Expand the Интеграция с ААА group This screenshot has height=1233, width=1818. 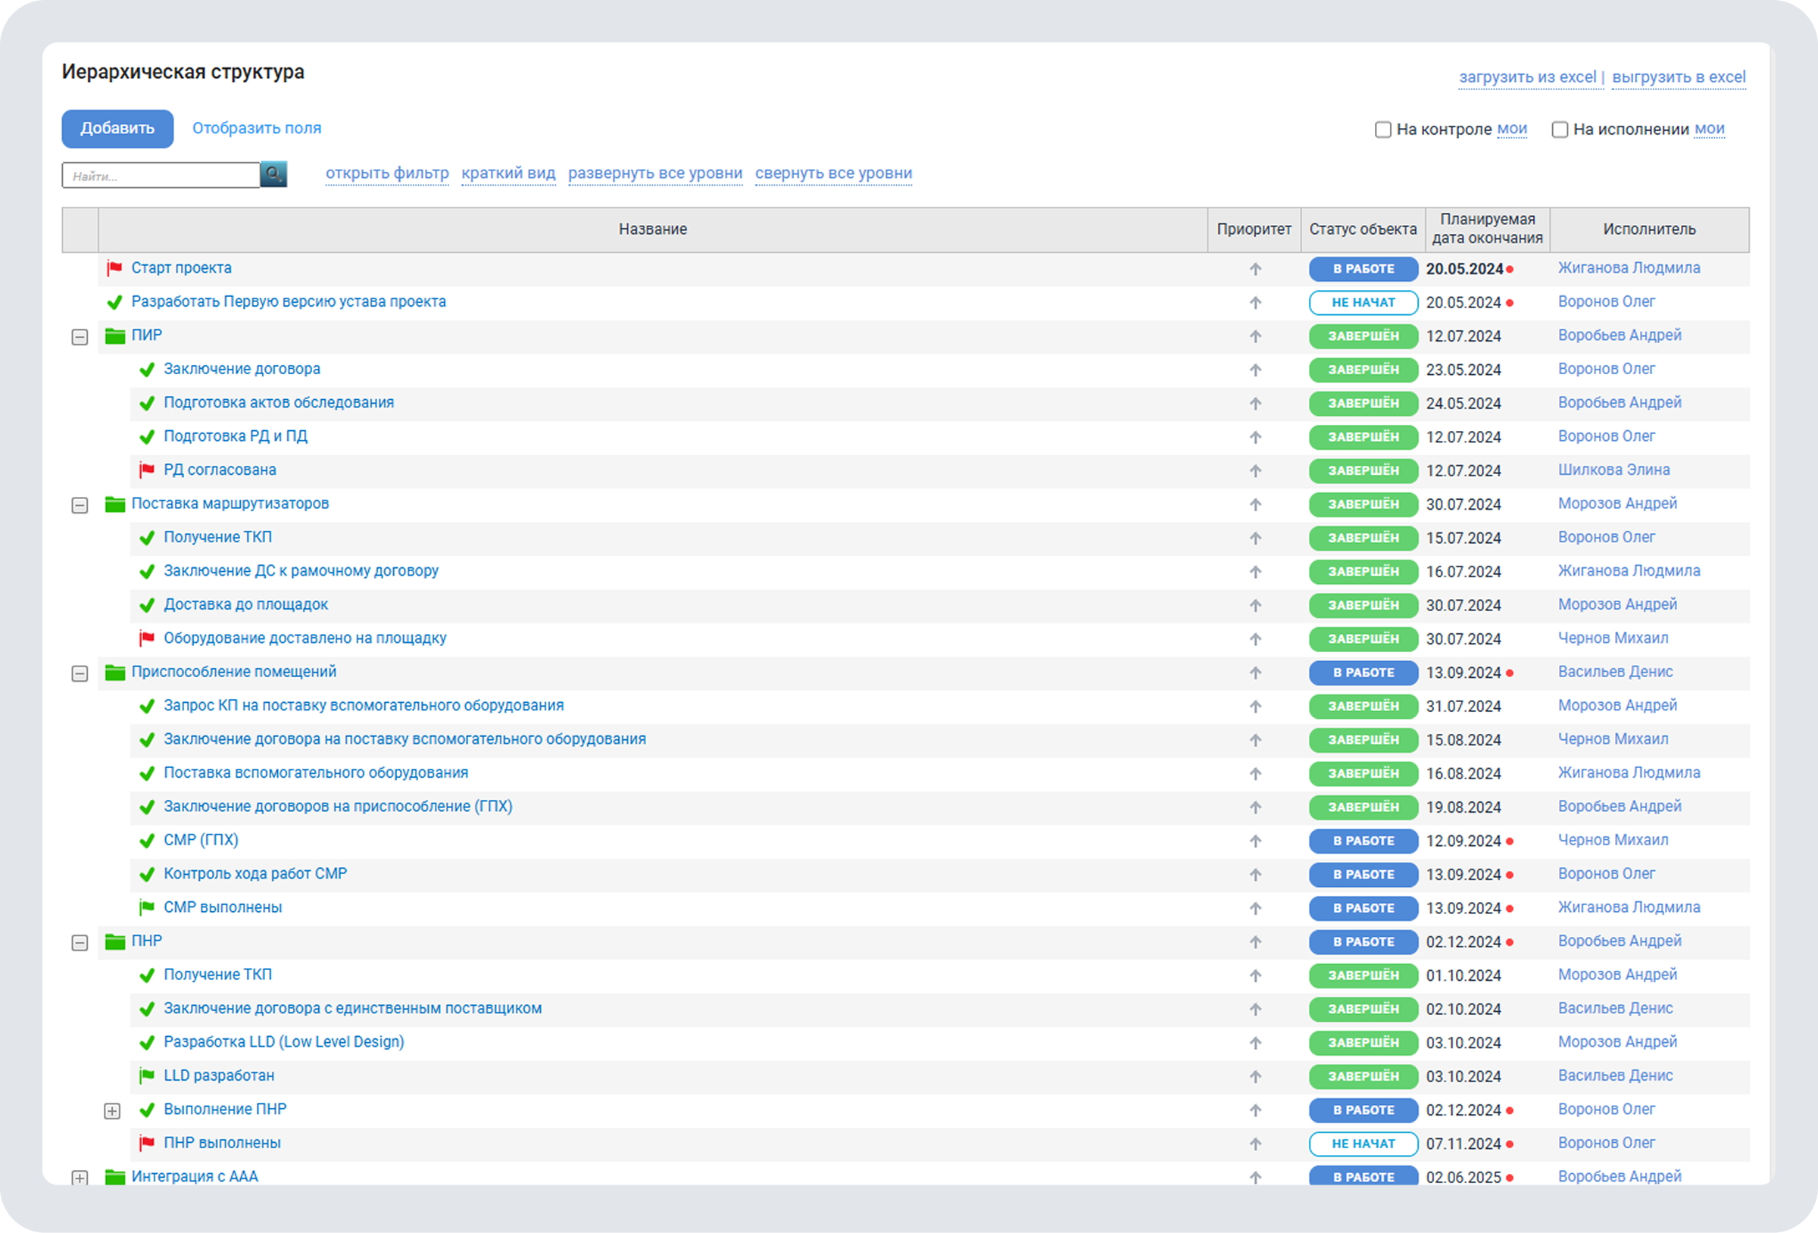tap(80, 1178)
